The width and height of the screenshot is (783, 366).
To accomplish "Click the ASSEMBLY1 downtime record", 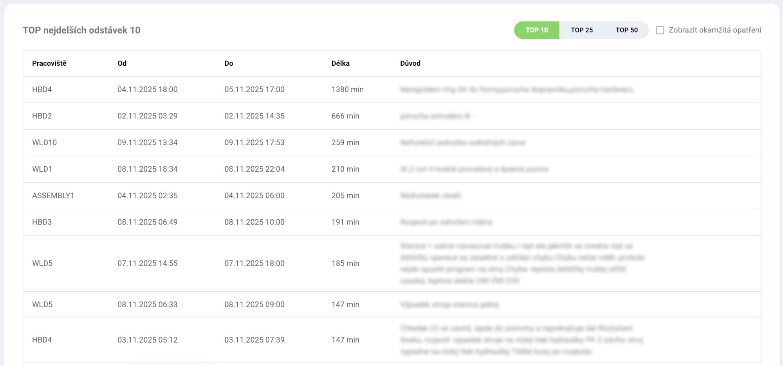I will coord(157,196).
